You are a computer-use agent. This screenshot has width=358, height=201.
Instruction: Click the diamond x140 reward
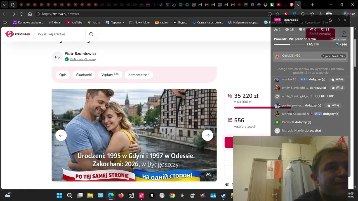pos(341,45)
